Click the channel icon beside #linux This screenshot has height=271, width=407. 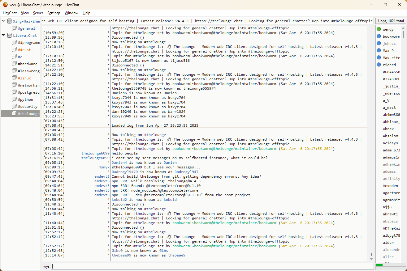click(x=14, y=78)
